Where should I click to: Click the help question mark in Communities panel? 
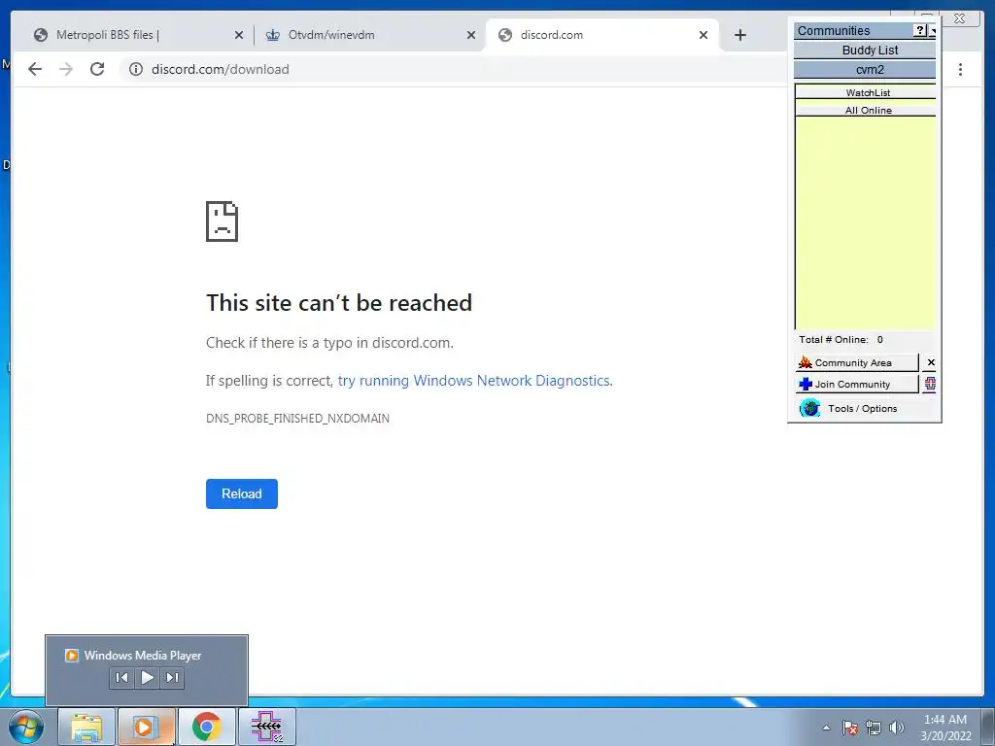tap(920, 30)
